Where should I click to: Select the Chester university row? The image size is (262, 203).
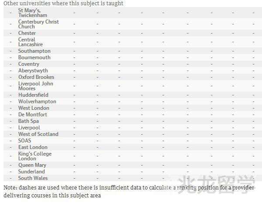(x=27, y=33)
